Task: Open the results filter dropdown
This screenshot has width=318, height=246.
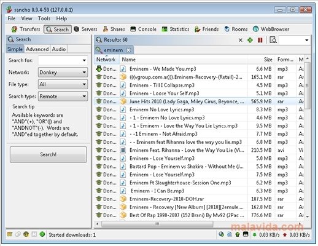Action: click(x=307, y=40)
